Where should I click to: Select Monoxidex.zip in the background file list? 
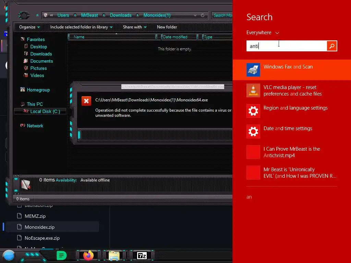coord(39,227)
